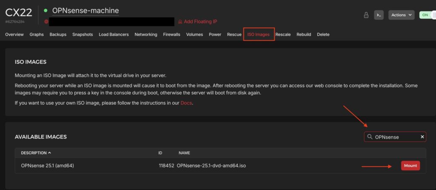The width and height of the screenshot is (436, 190).
Task: Switch to the Overview tab
Action: [x=14, y=35]
